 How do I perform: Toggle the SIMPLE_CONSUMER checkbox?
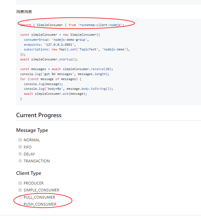tap(20, 190)
